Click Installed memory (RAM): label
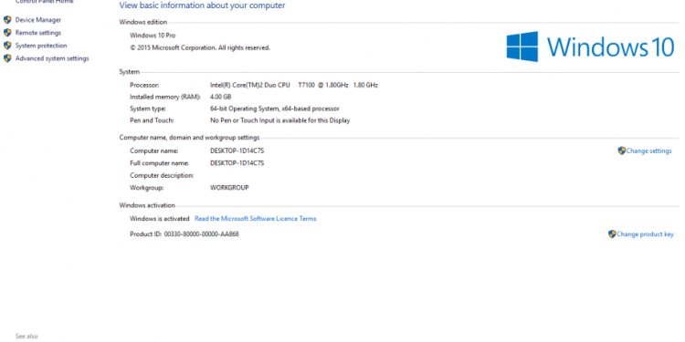 tap(165, 97)
